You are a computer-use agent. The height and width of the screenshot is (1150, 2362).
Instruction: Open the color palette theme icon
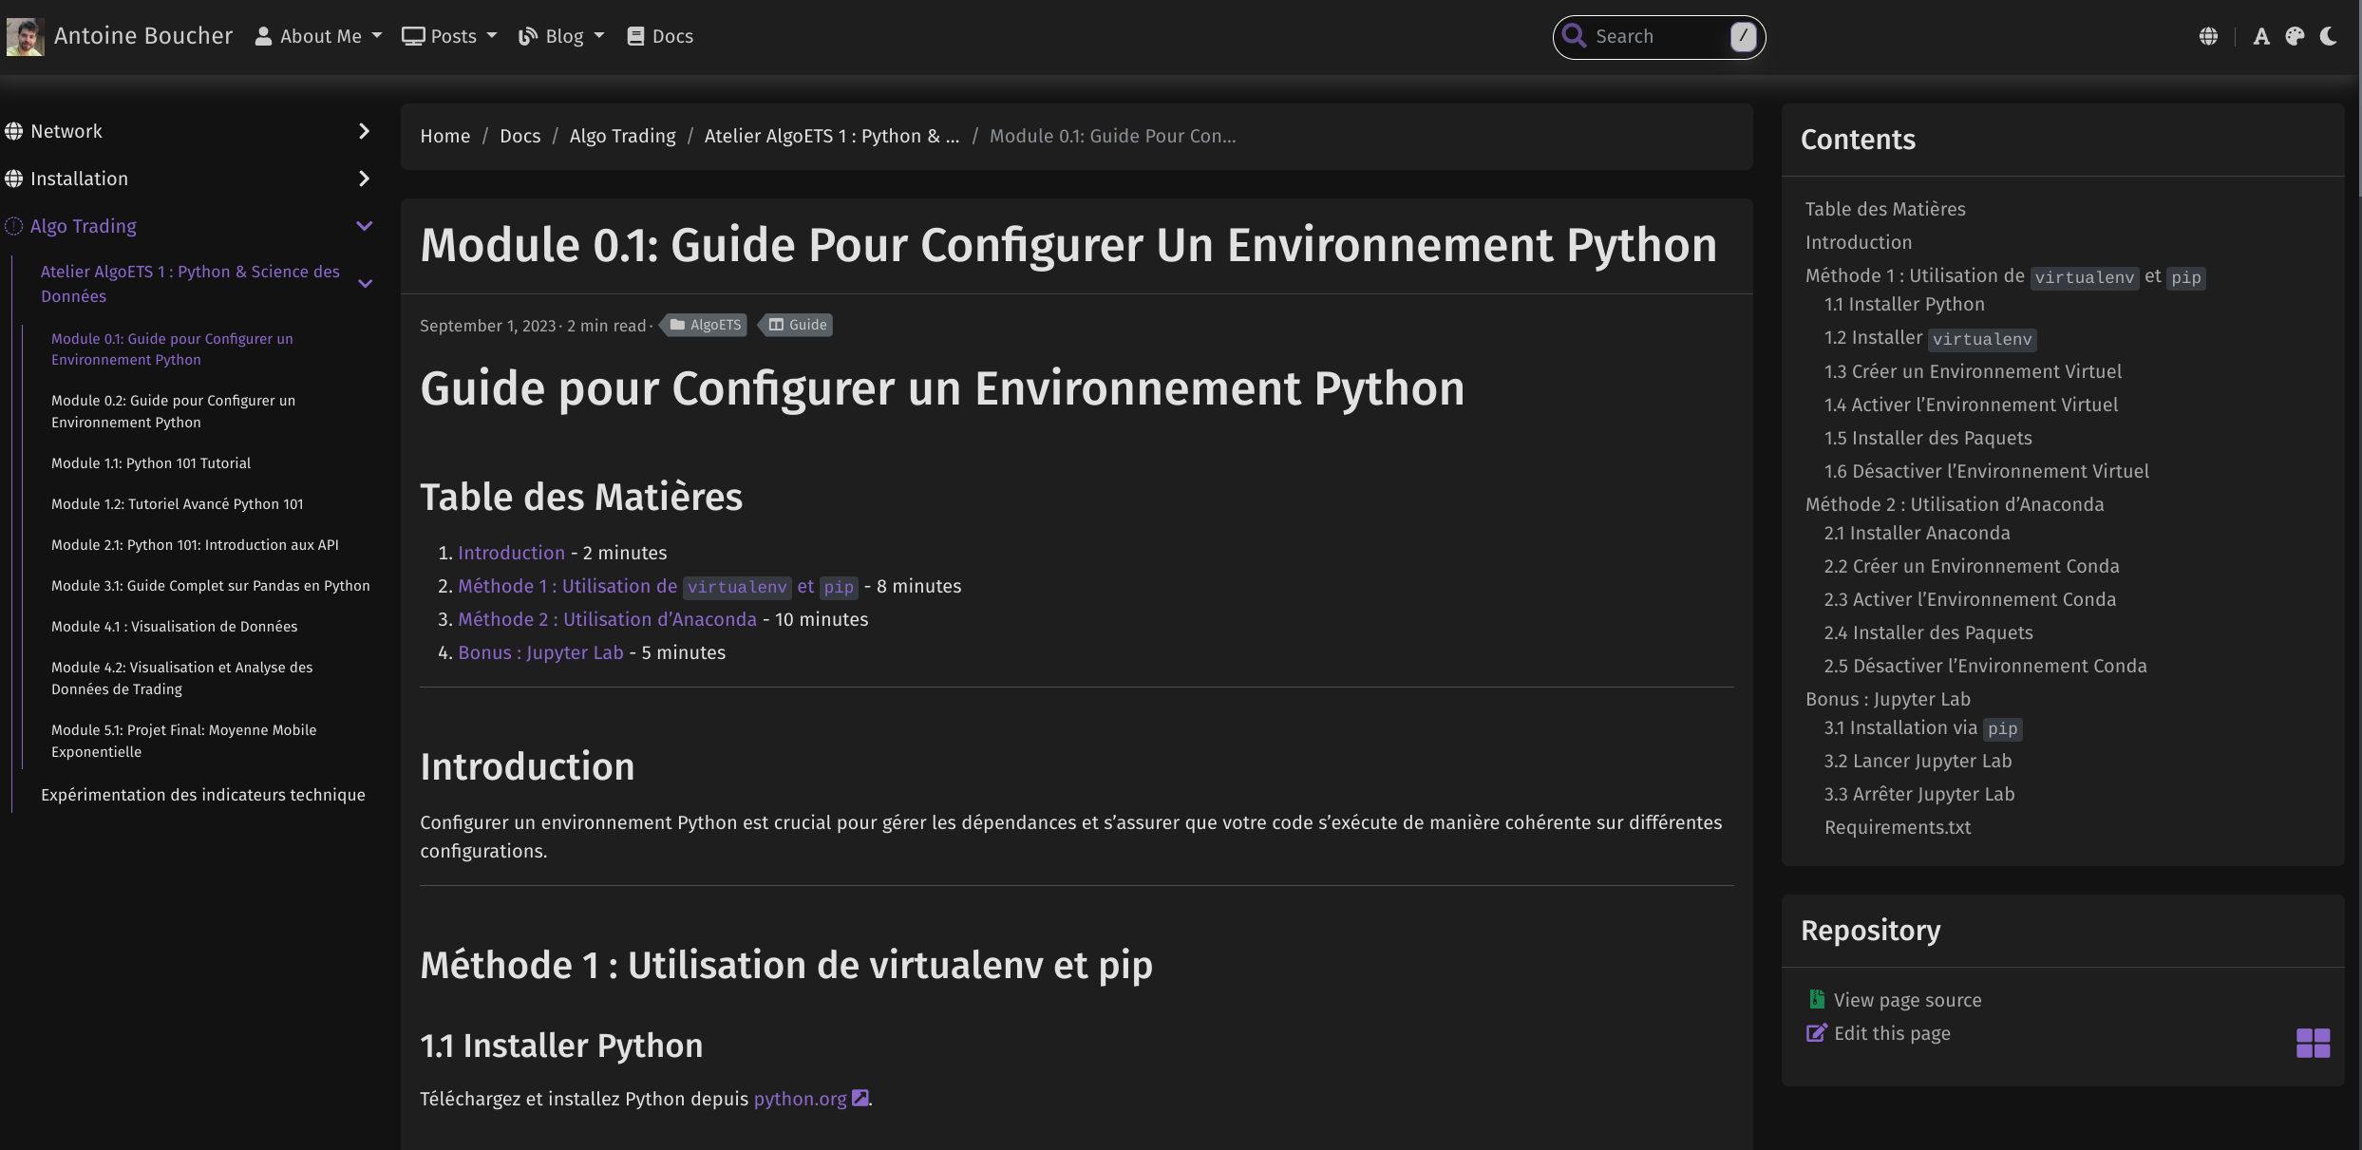(x=2295, y=36)
